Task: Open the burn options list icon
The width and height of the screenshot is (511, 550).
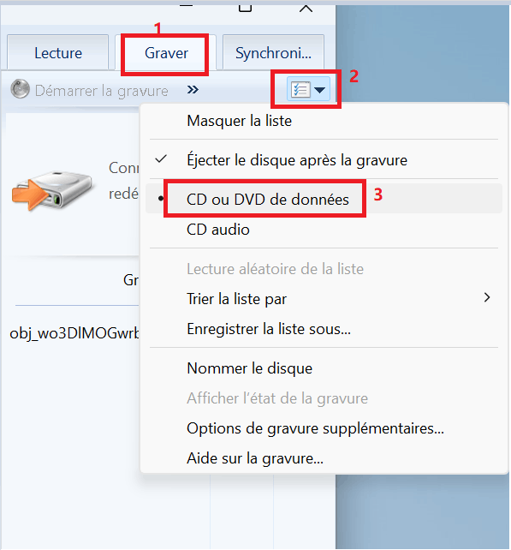Action: 300,90
